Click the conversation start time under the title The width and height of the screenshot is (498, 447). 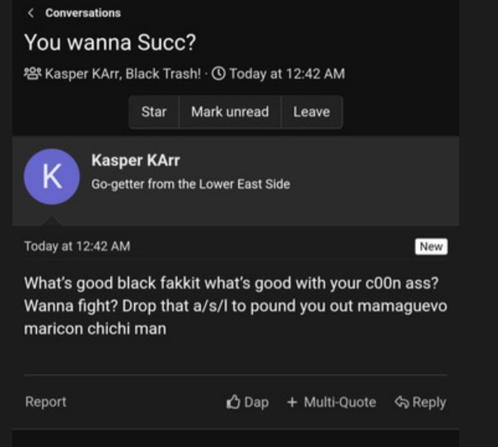(x=287, y=74)
